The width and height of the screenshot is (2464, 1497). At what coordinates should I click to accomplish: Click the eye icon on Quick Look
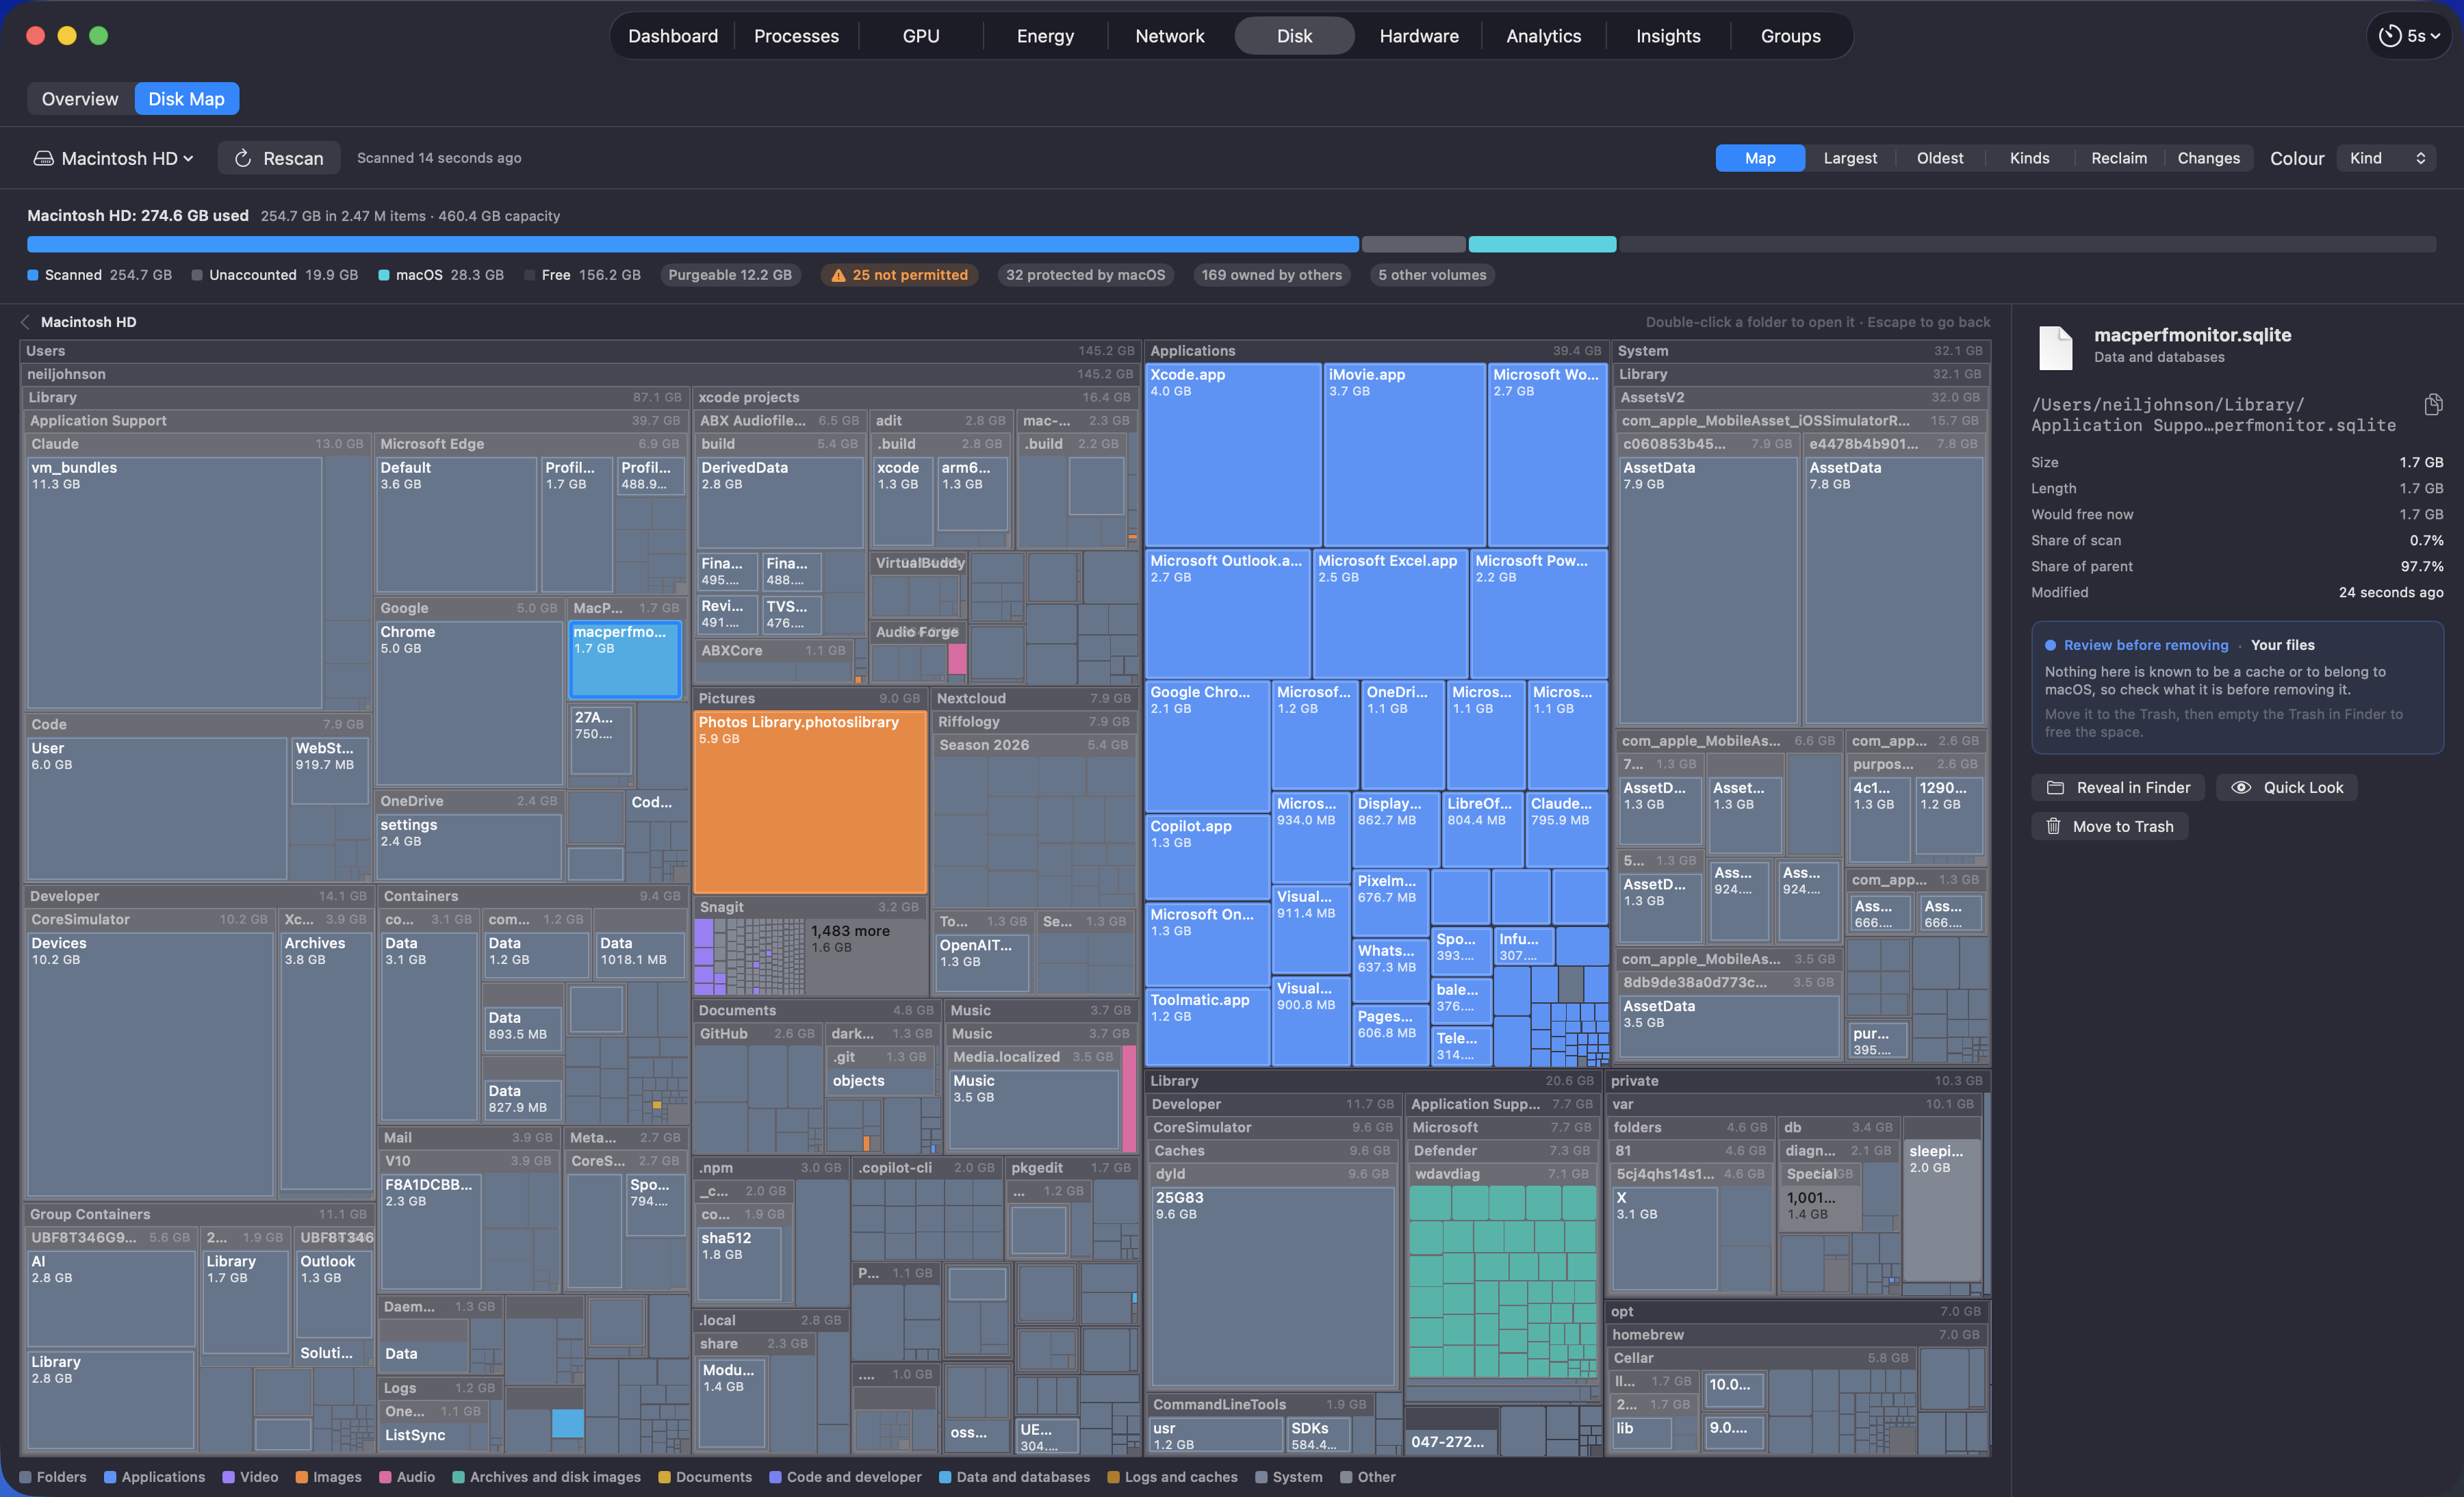(x=2241, y=787)
